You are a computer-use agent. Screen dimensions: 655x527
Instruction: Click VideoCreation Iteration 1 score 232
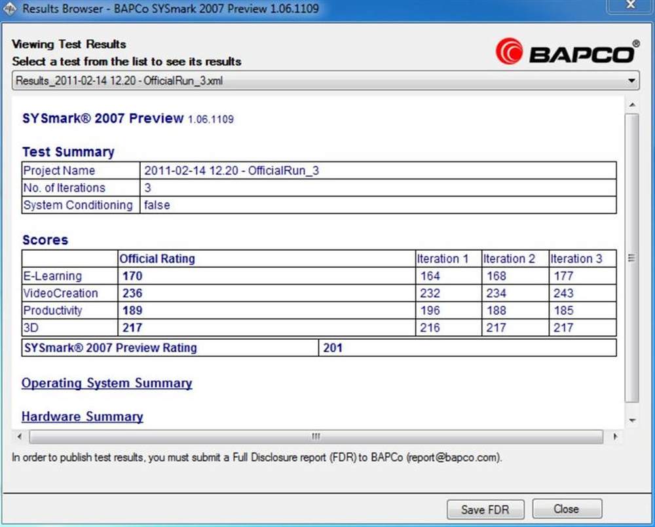pyautogui.click(x=430, y=293)
